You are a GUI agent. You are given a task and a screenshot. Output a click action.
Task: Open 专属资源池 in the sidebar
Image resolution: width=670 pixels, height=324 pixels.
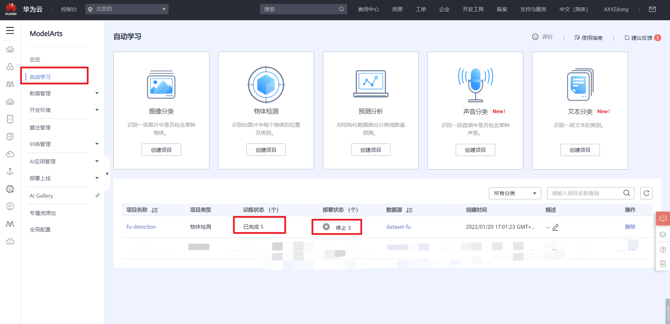43,213
